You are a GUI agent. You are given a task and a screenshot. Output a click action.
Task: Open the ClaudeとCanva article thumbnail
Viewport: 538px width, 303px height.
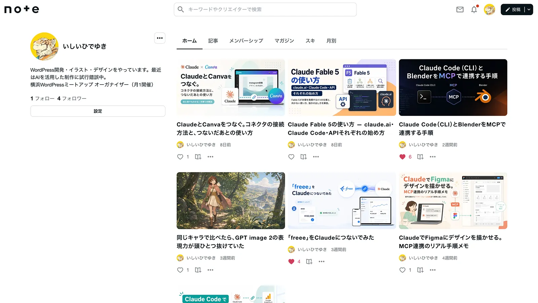pos(231,88)
